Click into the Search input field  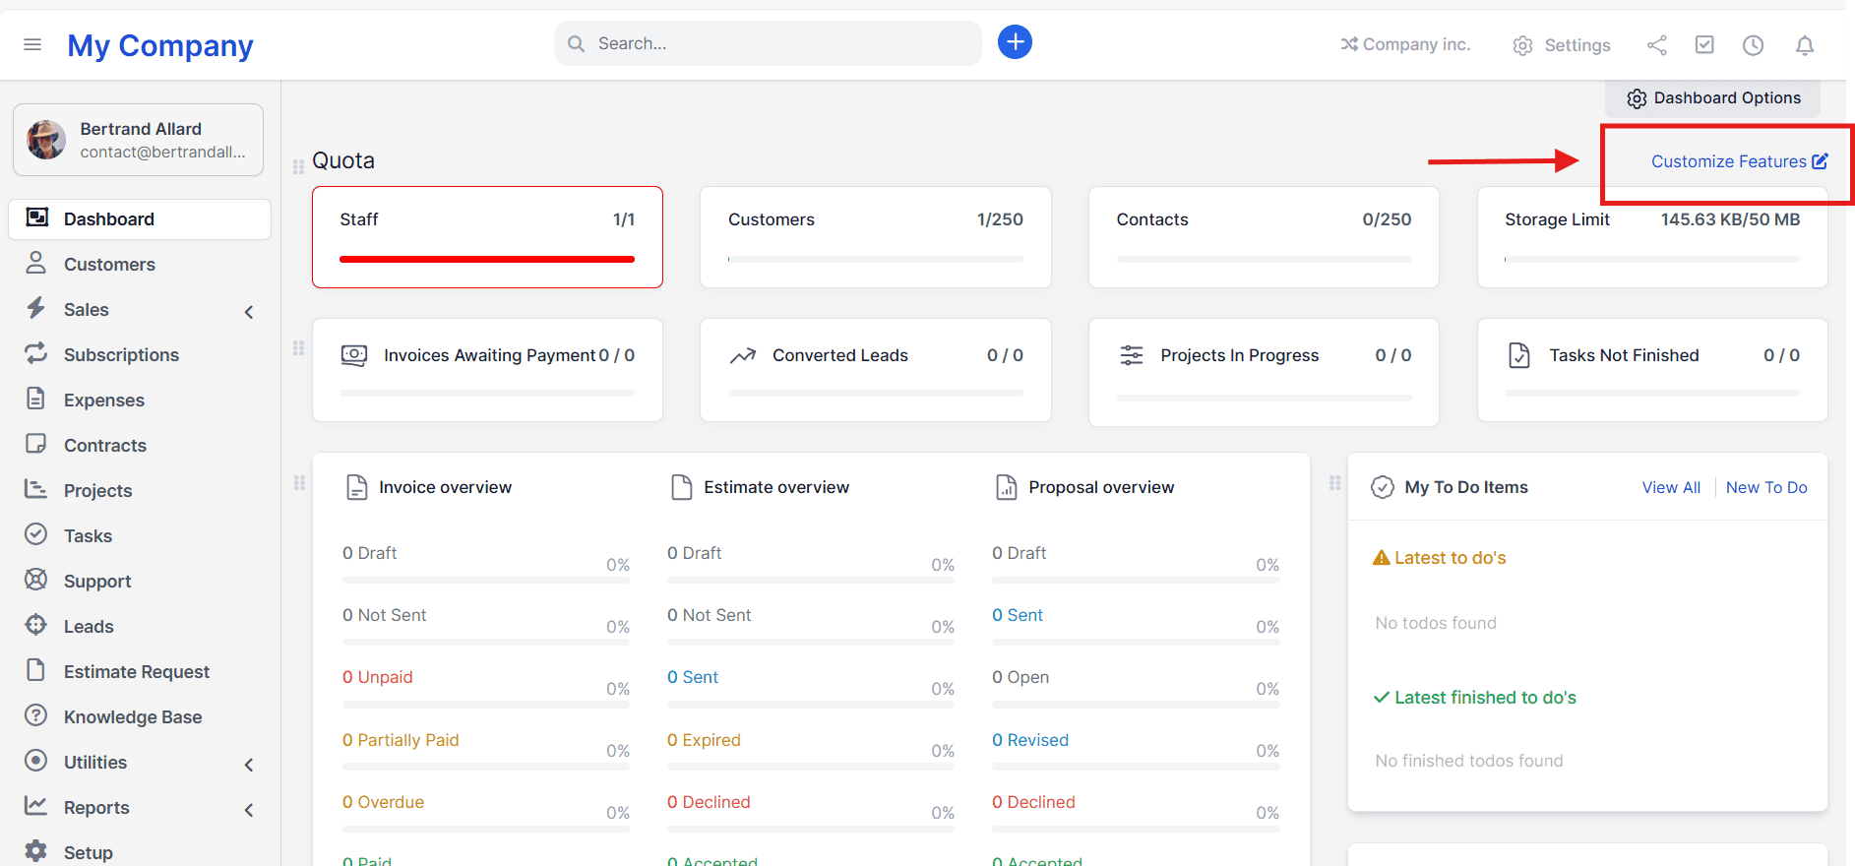point(777,43)
